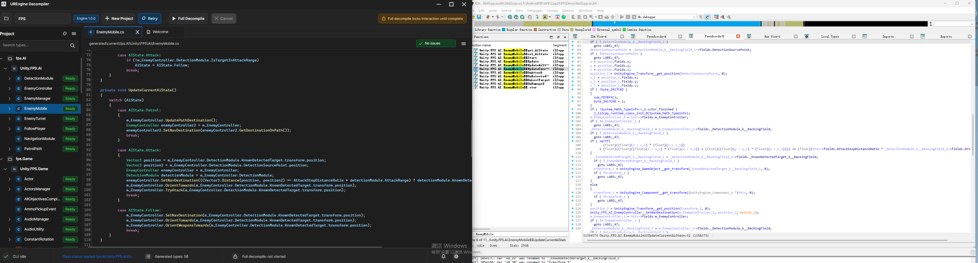978x263 pixels.
Task: Refresh the Project panel
Action: pyautogui.click(x=65, y=34)
